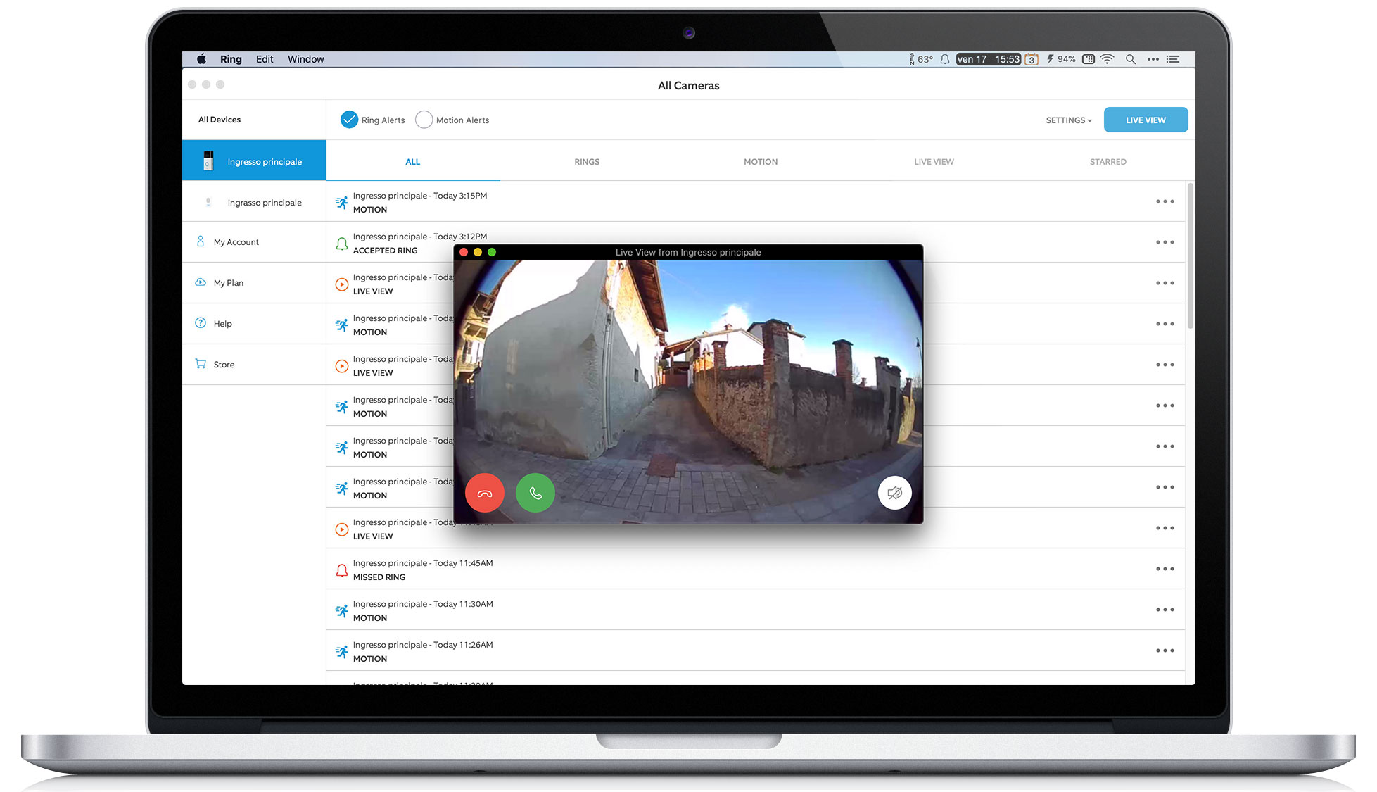Open My Account in the sidebar
1377x792 pixels.
(x=254, y=242)
